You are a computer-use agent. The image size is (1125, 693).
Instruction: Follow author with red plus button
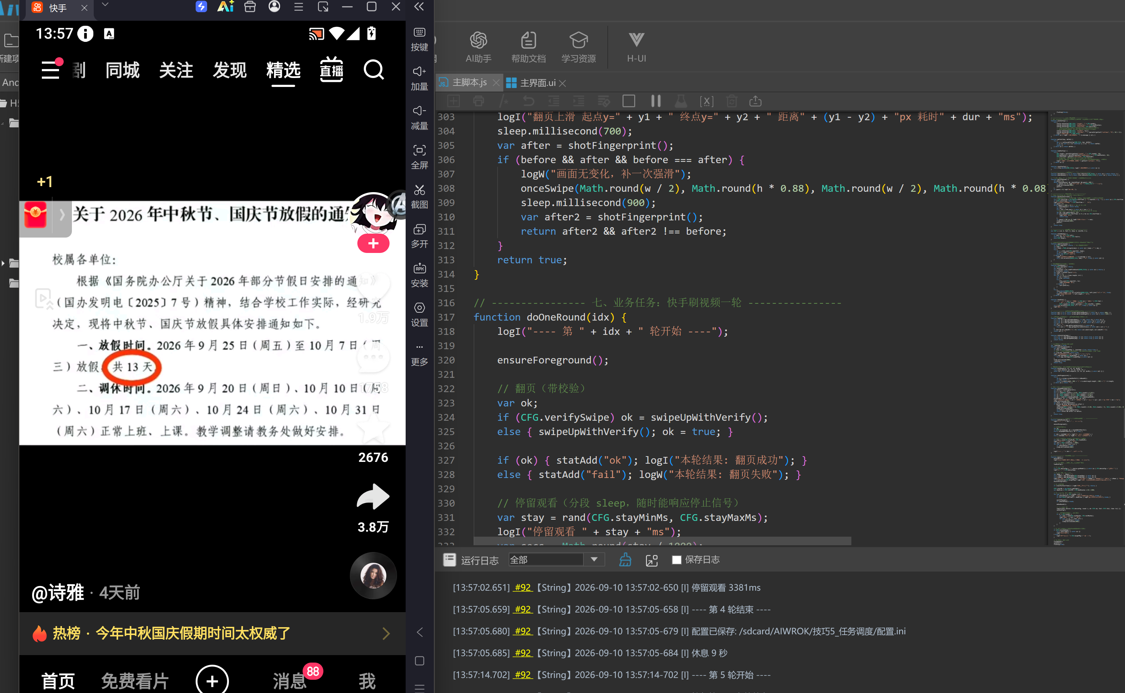pos(373,243)
